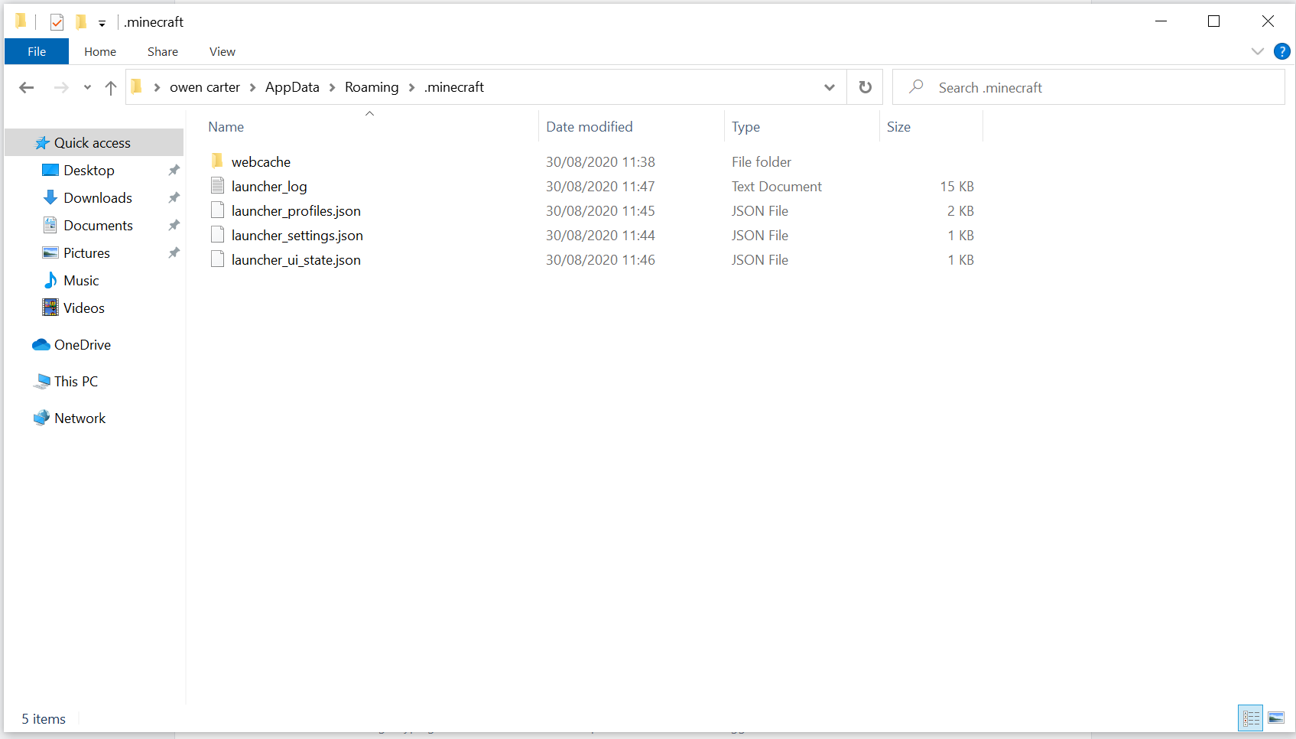Sort files by Date modified column
This screenshot has width=1296, height=739.
[589, 127]
